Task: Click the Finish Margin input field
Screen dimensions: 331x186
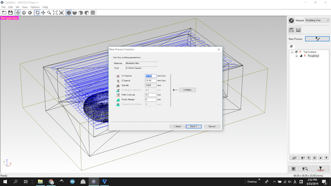Action: pos(151,100)
